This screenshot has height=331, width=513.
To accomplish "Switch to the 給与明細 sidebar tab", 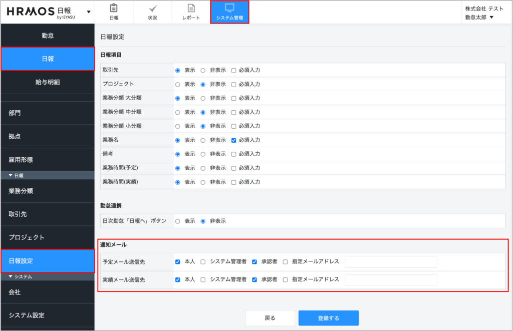I will pos(47,82).
